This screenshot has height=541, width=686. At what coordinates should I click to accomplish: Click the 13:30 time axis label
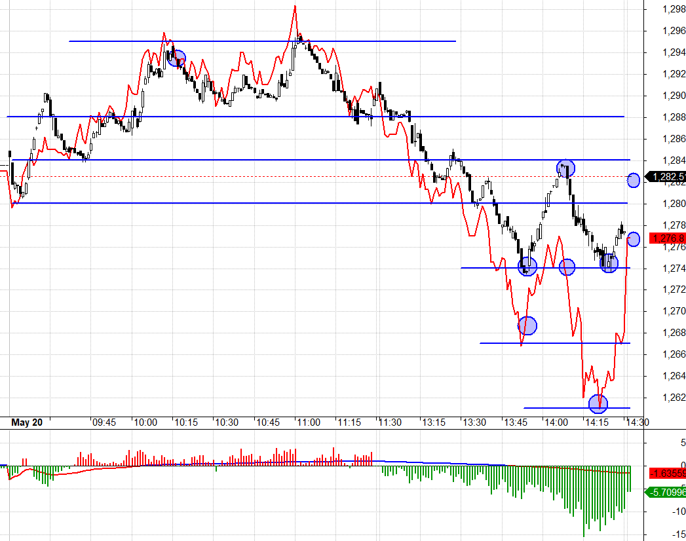coord(472,422)
